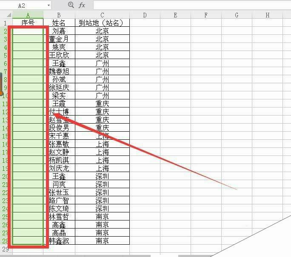Image resolution: width=291 pixels, height=257 pixels.
Task: Click the cell with name 魏春旭
Action: tap(59, 71)
